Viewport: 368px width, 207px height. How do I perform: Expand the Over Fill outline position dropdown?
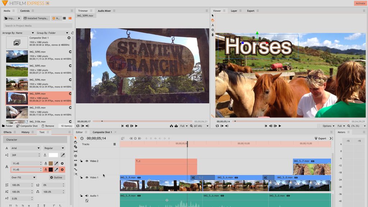coord(23,178)
